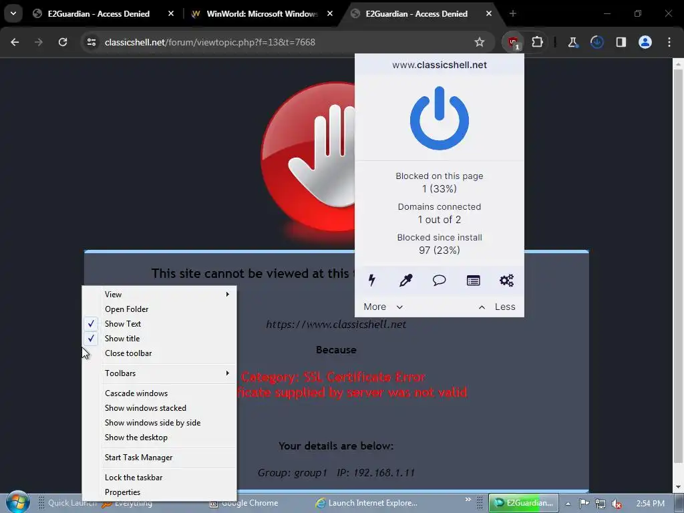This screenshot has width=684, height=513.
Task: Choose Show the desktop
Action: coord(159,438)
